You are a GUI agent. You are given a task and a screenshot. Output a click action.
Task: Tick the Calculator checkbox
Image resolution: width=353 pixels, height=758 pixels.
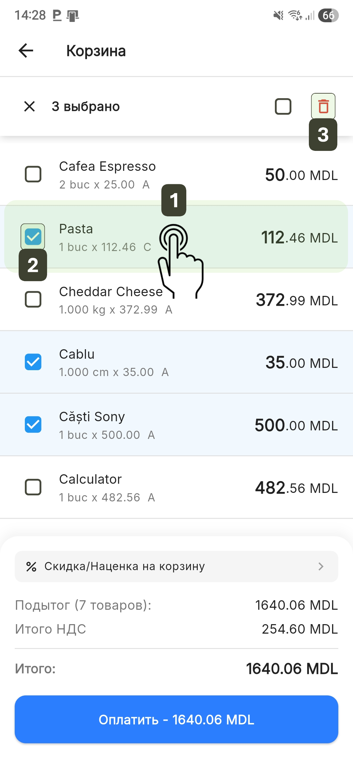pyautogui.click(x=33, y=487)
